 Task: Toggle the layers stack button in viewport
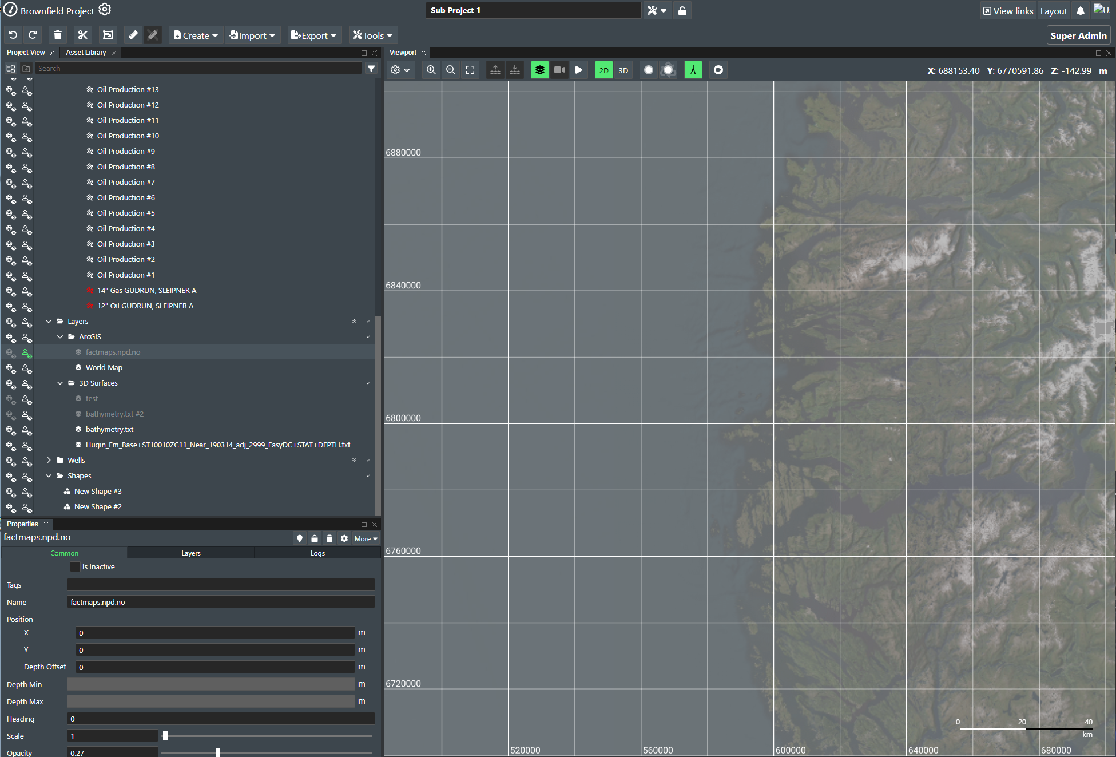(x=540, y=70)
